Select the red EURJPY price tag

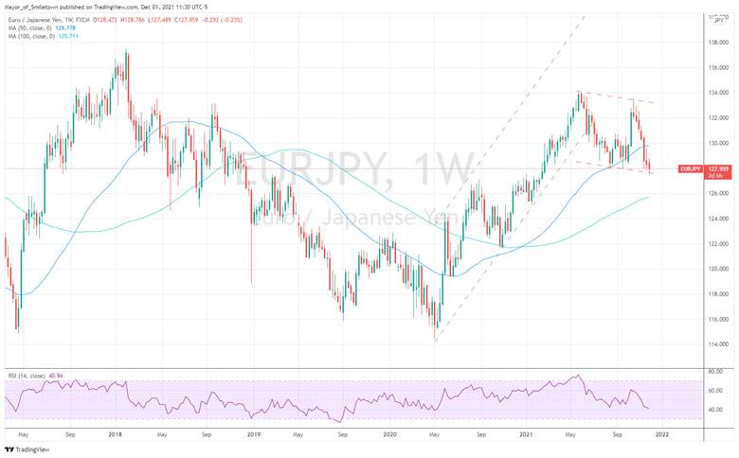[690, 168]
